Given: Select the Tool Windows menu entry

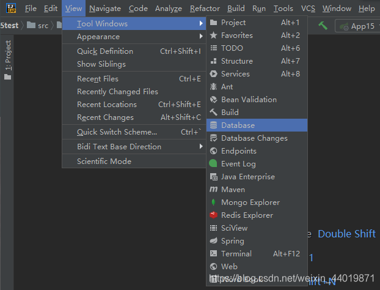Looking at the screenshot, I should 134,23.
